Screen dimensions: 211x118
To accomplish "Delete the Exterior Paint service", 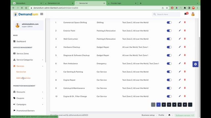I will click(185, 30).
